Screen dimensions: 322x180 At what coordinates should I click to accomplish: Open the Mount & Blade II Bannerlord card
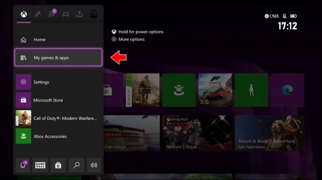click(x=270, y=133)
